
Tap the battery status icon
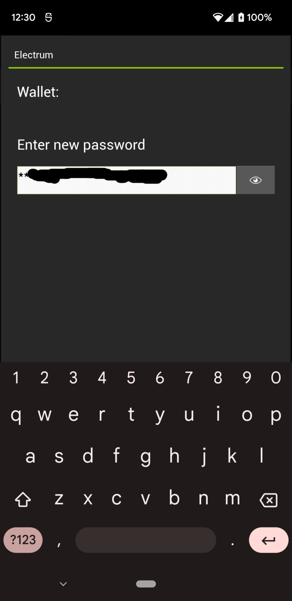click(x=241, y=17)
